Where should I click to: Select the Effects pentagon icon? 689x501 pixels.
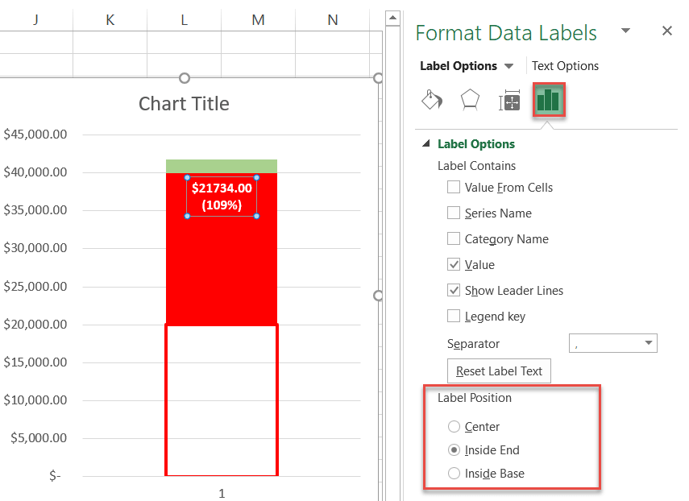click(470, 101)
